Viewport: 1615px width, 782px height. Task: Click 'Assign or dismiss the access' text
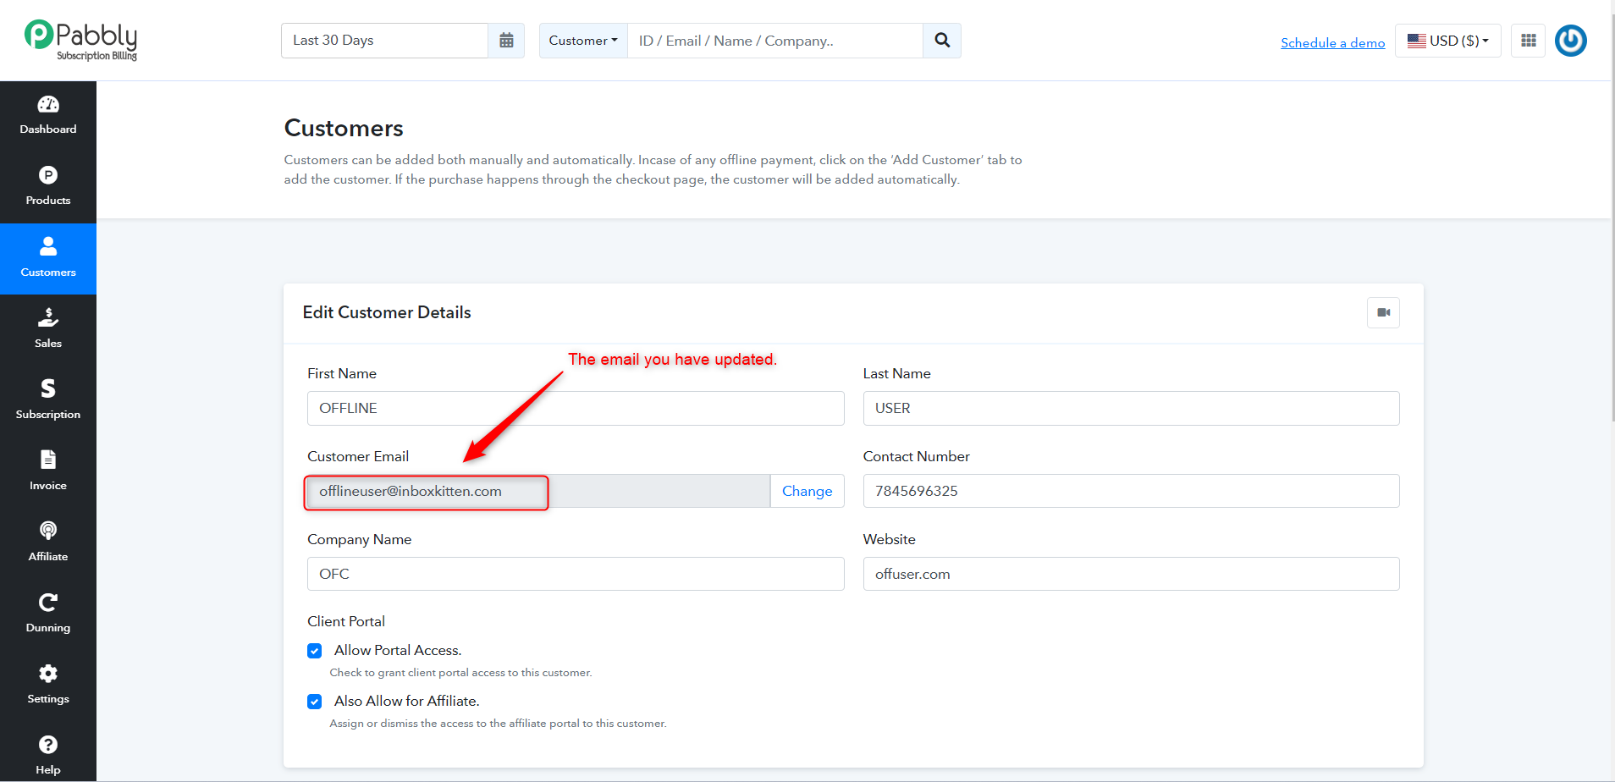(498, 724)
